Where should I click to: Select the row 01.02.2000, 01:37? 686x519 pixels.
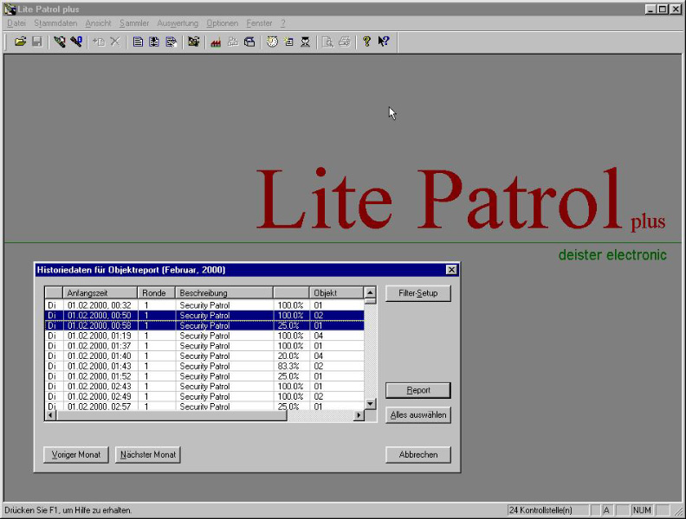coord(204,346)
